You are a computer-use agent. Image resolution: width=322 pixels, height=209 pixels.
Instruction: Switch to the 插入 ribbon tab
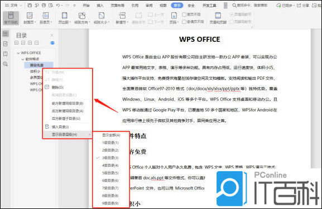click(100, 6)
